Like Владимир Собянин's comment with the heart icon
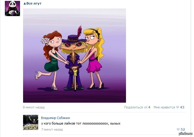This screenshot has width=194, height=137. [x=178, y=129]
